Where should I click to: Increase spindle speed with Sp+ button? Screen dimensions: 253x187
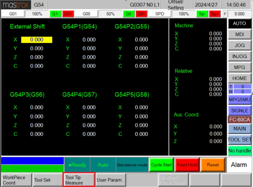point(215,14)
